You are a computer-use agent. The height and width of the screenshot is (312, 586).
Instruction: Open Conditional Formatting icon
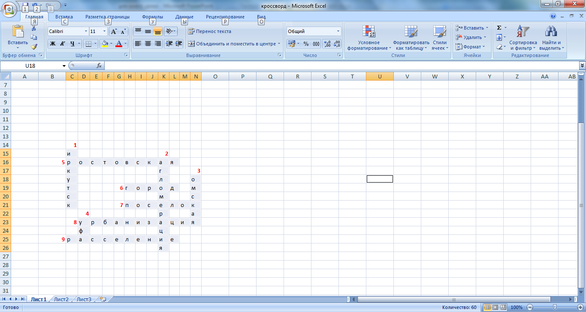(369, 38)
